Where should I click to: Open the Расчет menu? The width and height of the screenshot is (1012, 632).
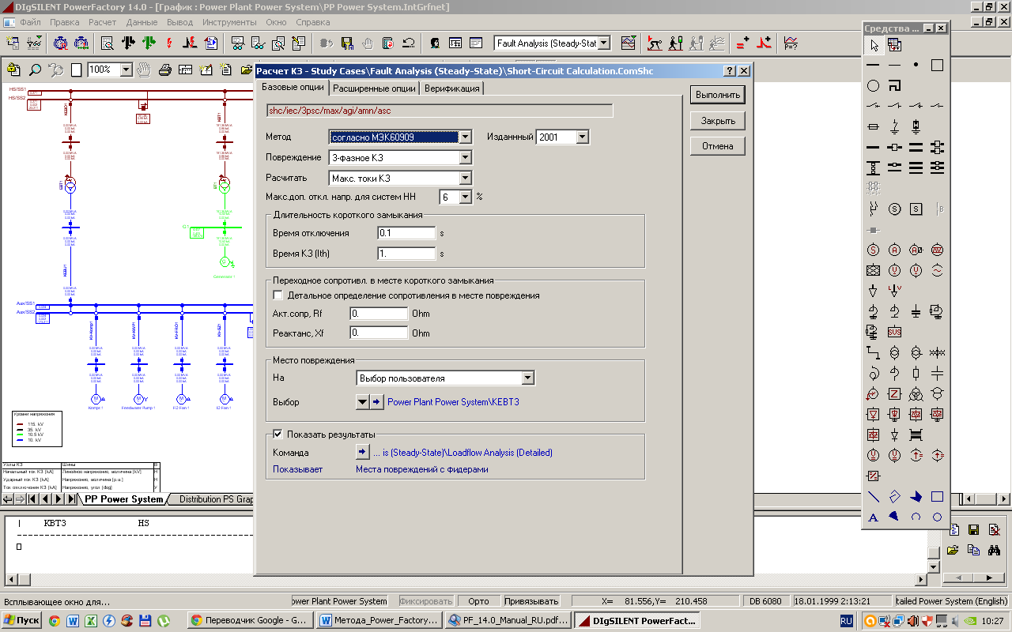[103, 22]
